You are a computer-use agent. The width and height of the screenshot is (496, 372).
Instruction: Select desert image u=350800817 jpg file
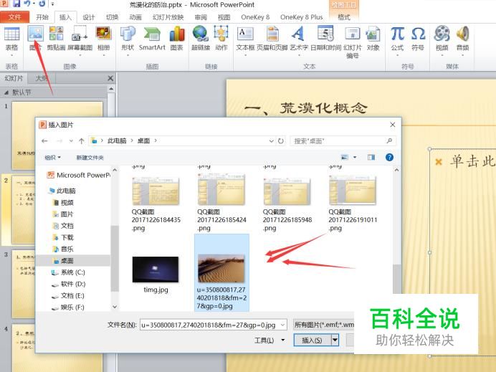point(221,272)
